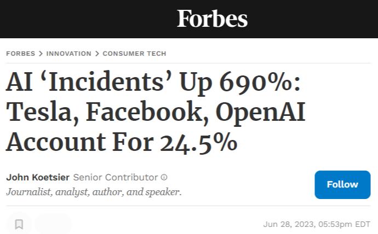Click the Jun 28, 2023 publish timestamp
Viewport: 378px width, 234px height.
tap(317, 224)
